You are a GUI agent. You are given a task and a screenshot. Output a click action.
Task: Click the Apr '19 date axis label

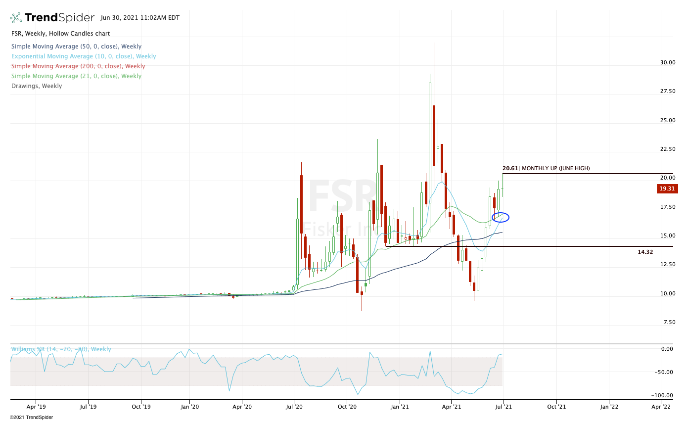click(36, 407)
